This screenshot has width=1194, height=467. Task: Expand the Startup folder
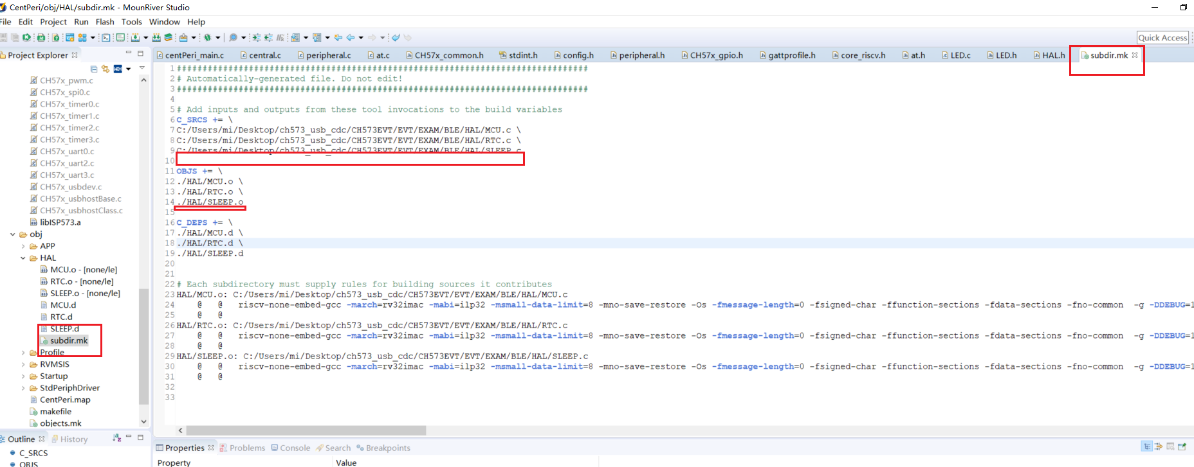coord(23,376)
